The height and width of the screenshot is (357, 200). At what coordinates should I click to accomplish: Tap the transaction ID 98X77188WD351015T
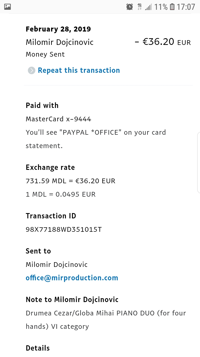pos(64,230)
